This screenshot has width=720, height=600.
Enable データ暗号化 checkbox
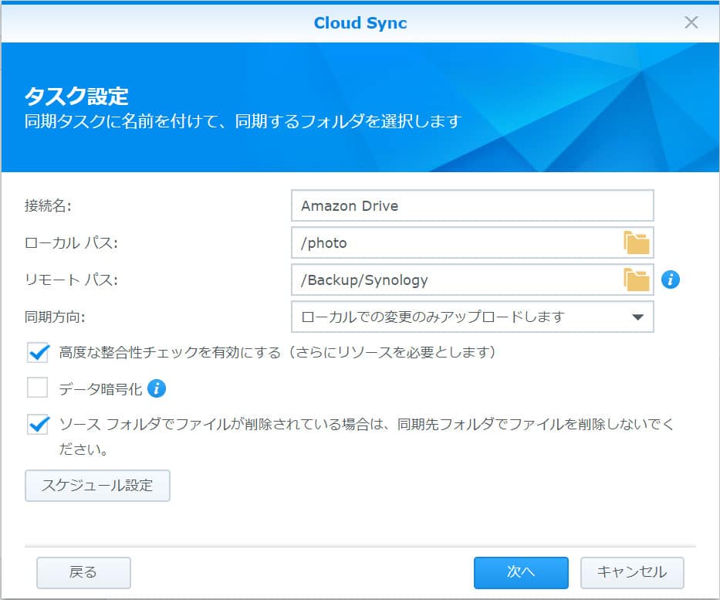38,388
